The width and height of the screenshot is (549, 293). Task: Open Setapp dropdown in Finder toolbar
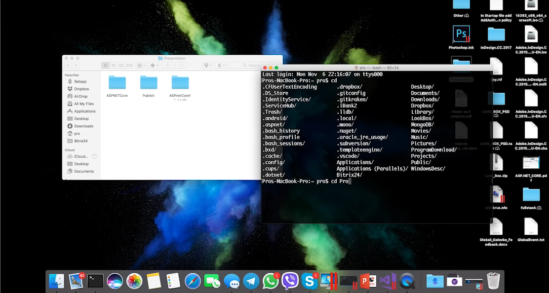[221, 66]
